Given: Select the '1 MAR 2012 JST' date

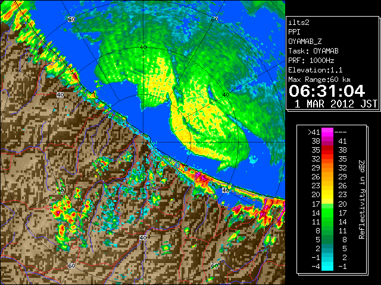Looking at the screenshot, I should (336, 104).
